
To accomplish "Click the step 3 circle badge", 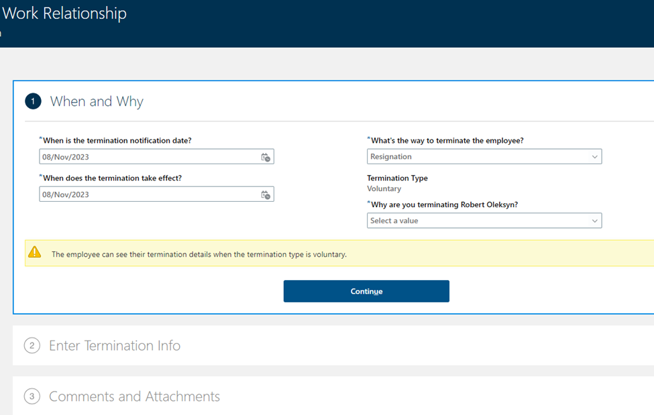I will point(32,396).
